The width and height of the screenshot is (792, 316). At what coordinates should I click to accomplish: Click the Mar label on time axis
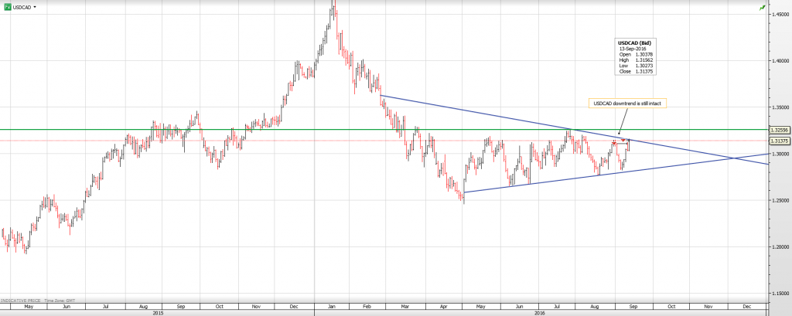click(x=405, y=306)
